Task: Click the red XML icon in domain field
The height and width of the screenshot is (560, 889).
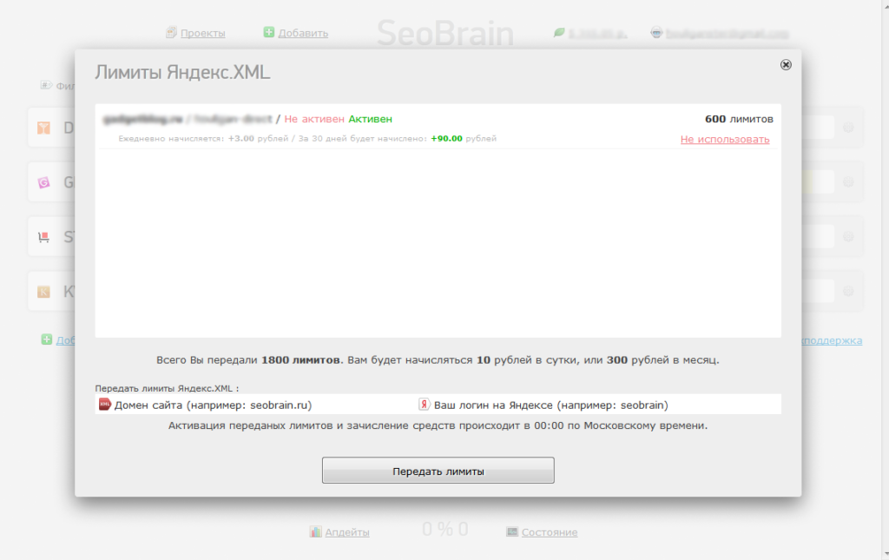Action: point(105,404)
